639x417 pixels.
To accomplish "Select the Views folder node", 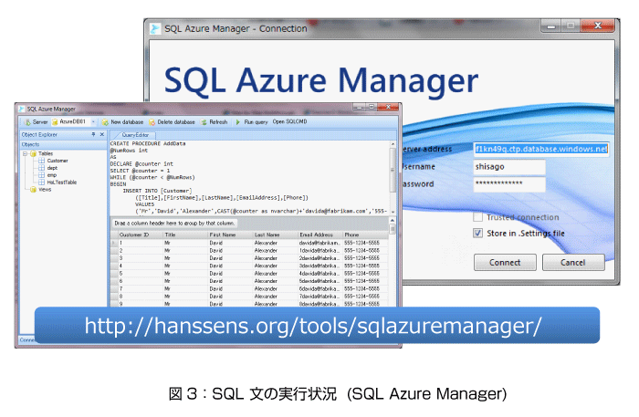I will pos(40,190).
